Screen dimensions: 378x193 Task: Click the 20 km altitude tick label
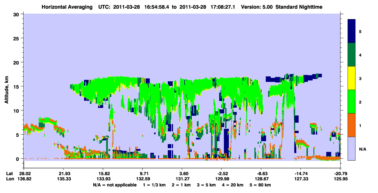pos(17,63)
